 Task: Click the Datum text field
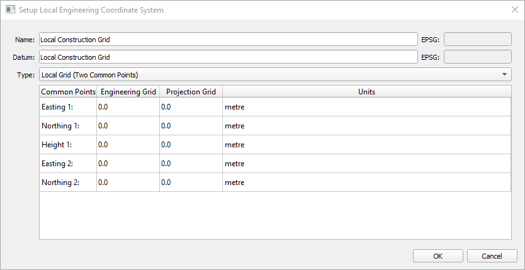click(228, 57)
